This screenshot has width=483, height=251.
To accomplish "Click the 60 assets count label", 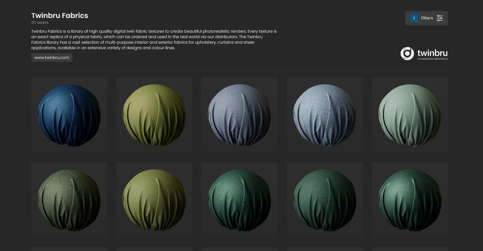I will tap(39, 22).
